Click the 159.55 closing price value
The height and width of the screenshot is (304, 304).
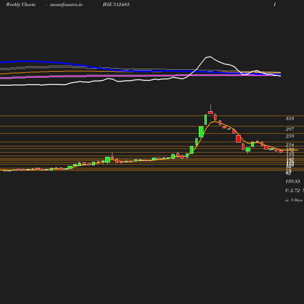tap(292, 181)
